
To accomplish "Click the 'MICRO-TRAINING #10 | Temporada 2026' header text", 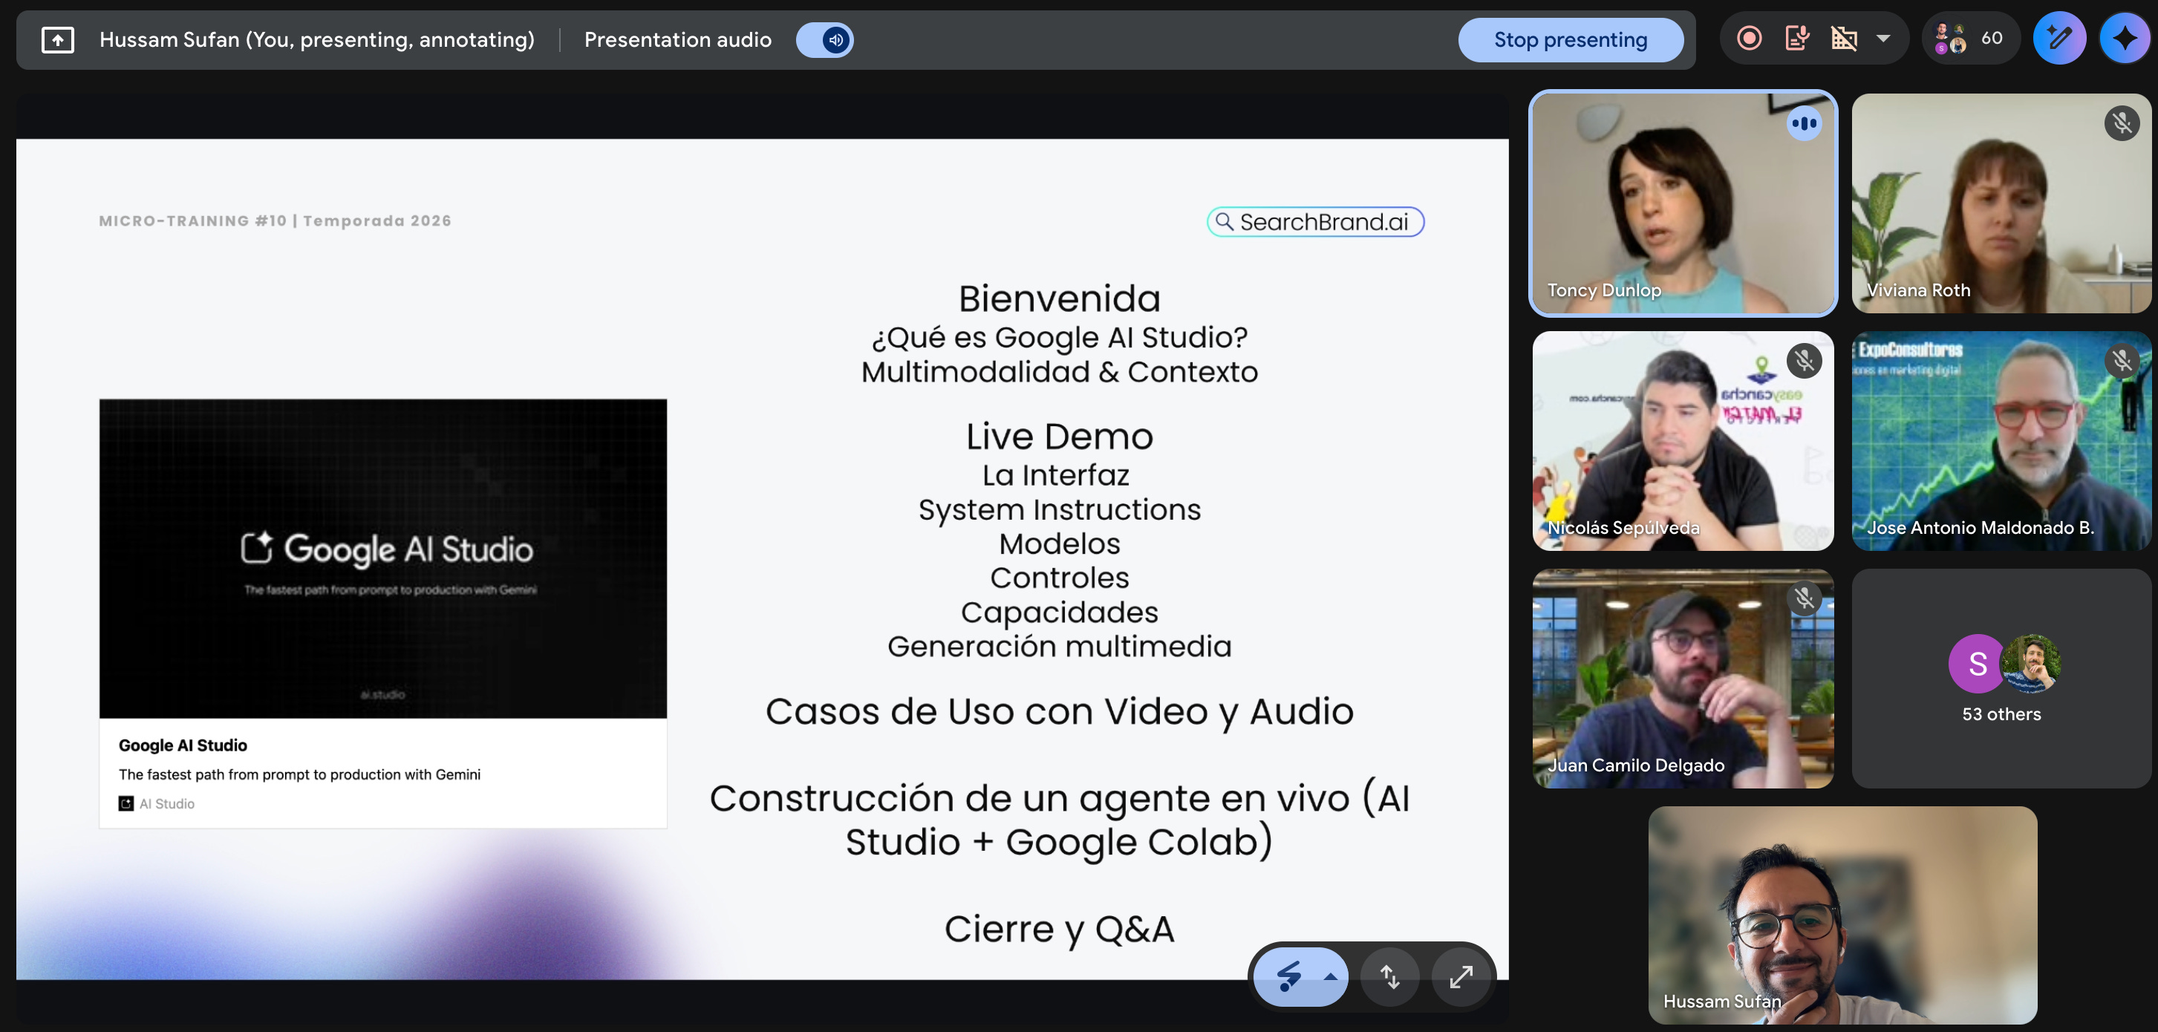I will coord(275,221).
